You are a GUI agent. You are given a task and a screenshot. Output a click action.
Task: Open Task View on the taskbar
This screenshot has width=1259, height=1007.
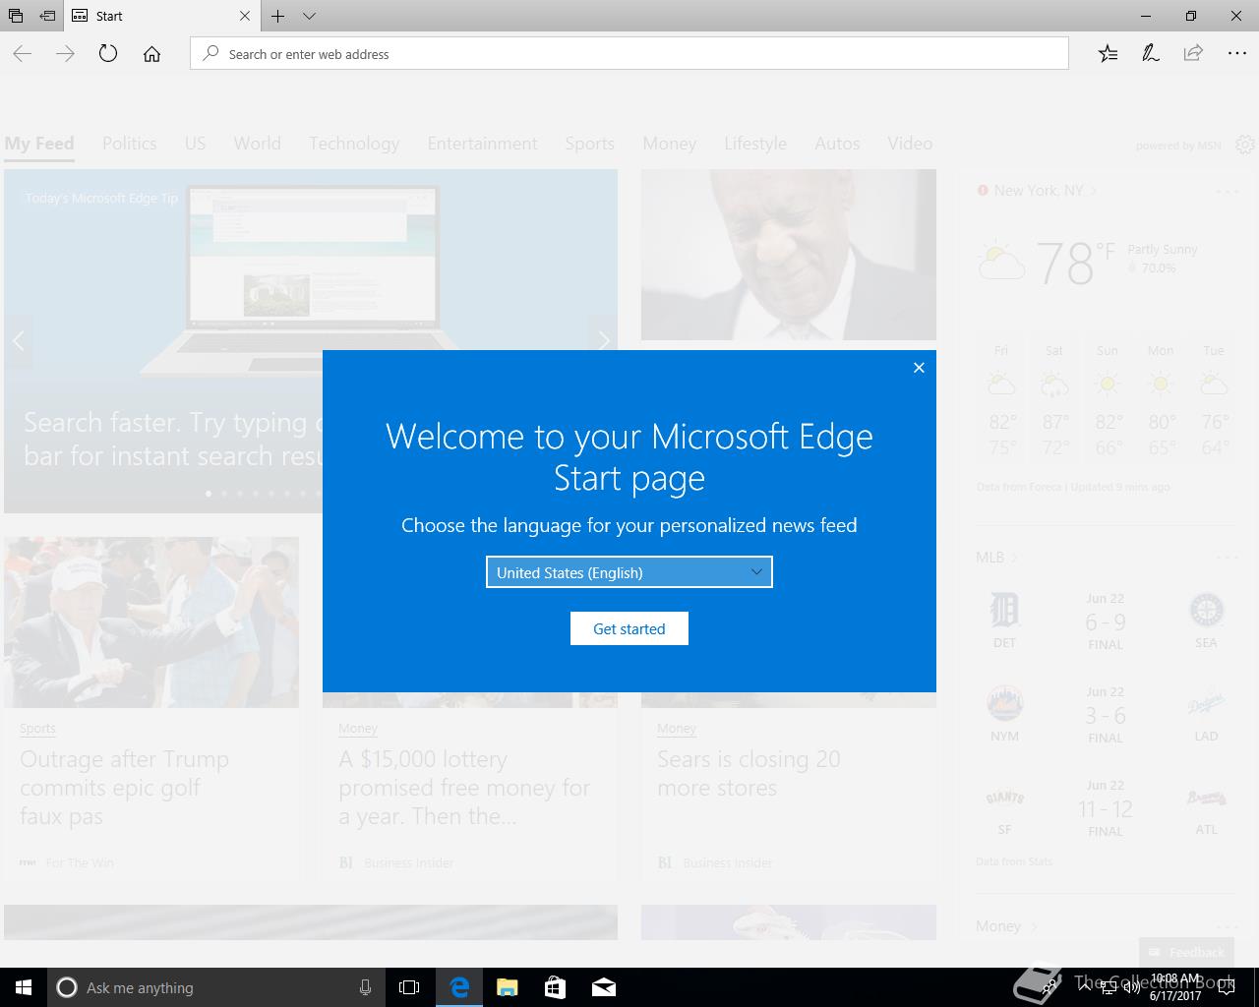[x=409, y=987]
